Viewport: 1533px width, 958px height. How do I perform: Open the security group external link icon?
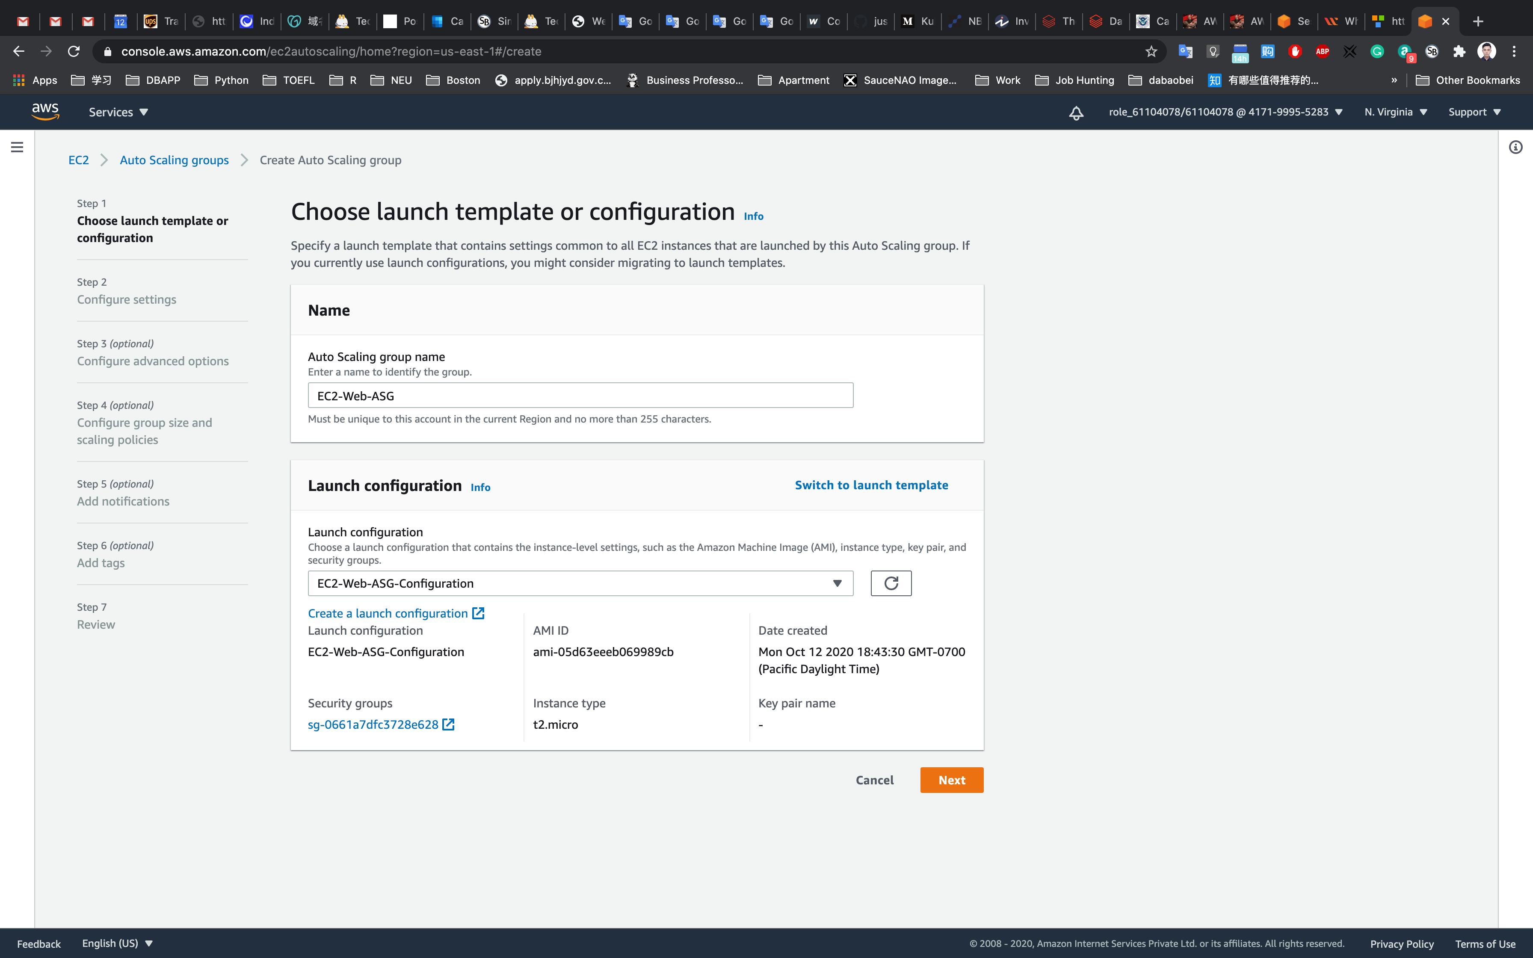tap(449, 724)
